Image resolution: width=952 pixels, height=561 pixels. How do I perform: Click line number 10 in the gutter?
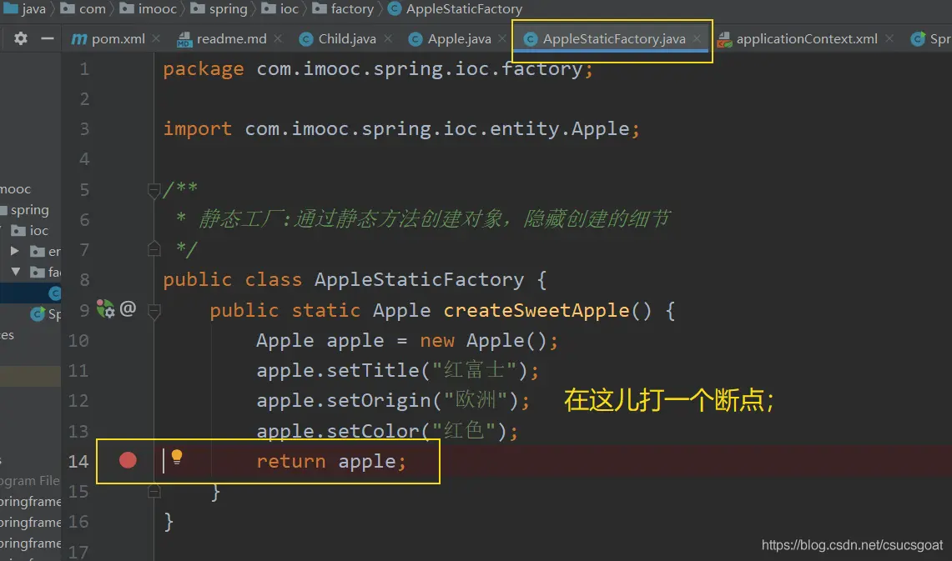click(78, 340)
